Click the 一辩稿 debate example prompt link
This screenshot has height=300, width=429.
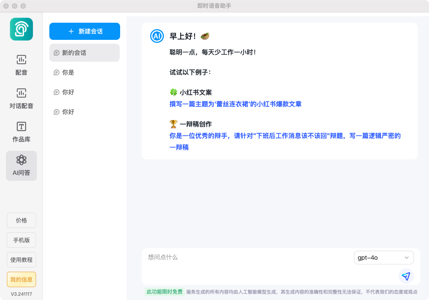pos(284,136)
